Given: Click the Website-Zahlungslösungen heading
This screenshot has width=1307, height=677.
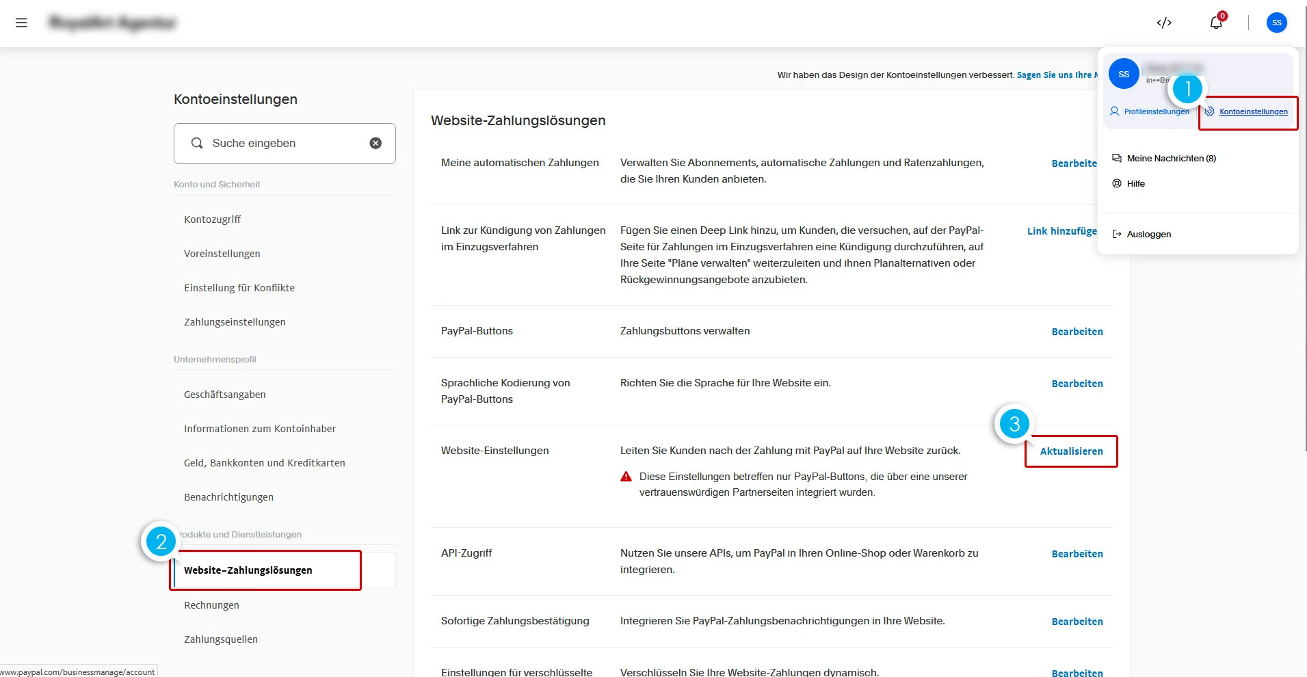Looking at the screenshot, I should tap(518, 120).
